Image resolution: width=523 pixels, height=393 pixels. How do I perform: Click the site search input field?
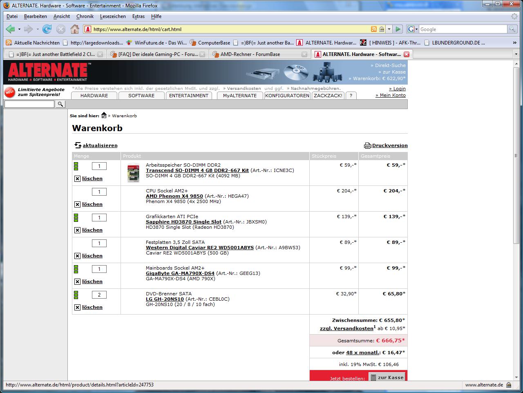(x=29, y=104)
